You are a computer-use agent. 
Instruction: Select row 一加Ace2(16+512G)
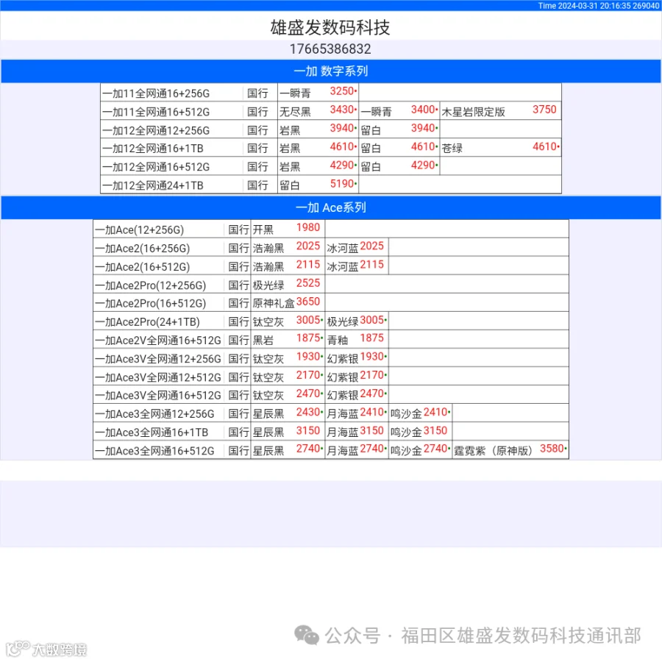pyautogui.click(x=331, y=266)
